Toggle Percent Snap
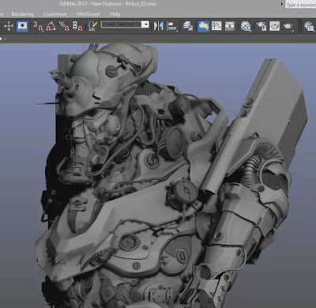The height and width of the screenshot is (308, 316). (x=64, y=26)
